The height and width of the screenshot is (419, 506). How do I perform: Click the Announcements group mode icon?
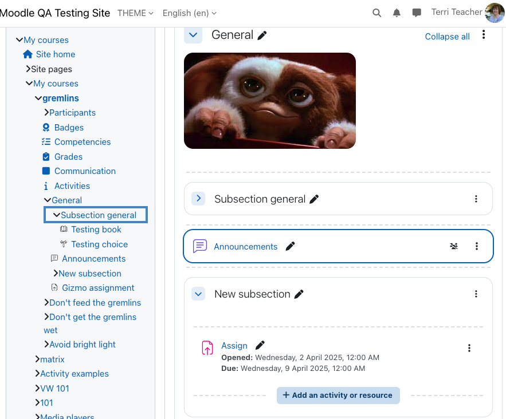(454, 246)
